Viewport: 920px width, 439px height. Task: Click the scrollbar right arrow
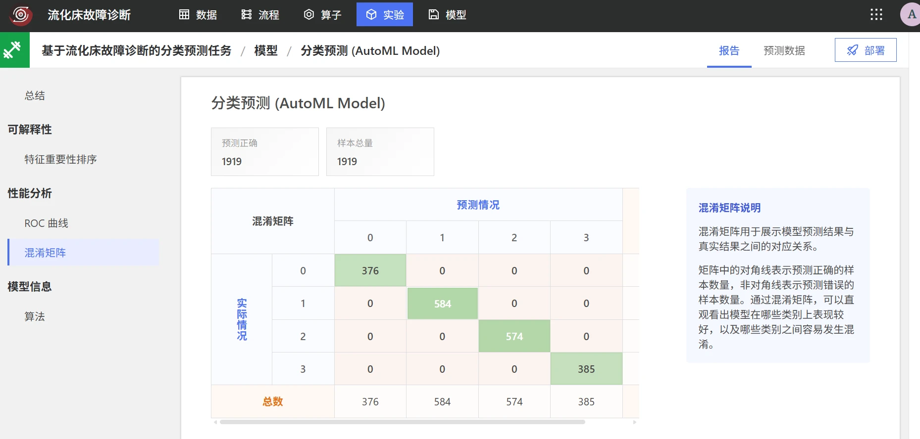[635, 422]
